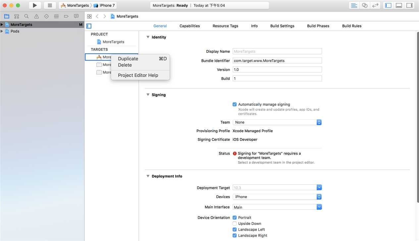Expand the Pods project disclosure triangle
The height and width of the screenshot is (241, 419).
(2, 31)
